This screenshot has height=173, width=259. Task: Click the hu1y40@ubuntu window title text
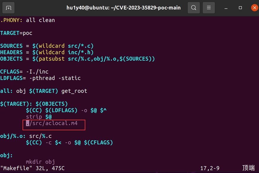(x=123, y=8)
